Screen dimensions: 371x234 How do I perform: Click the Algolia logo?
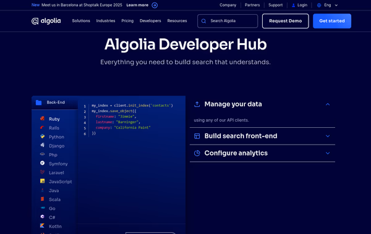coord(46,21)
